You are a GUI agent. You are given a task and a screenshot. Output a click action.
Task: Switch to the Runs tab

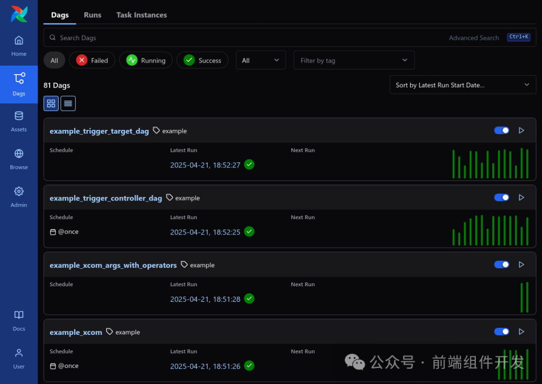click(x=92, y=15)
